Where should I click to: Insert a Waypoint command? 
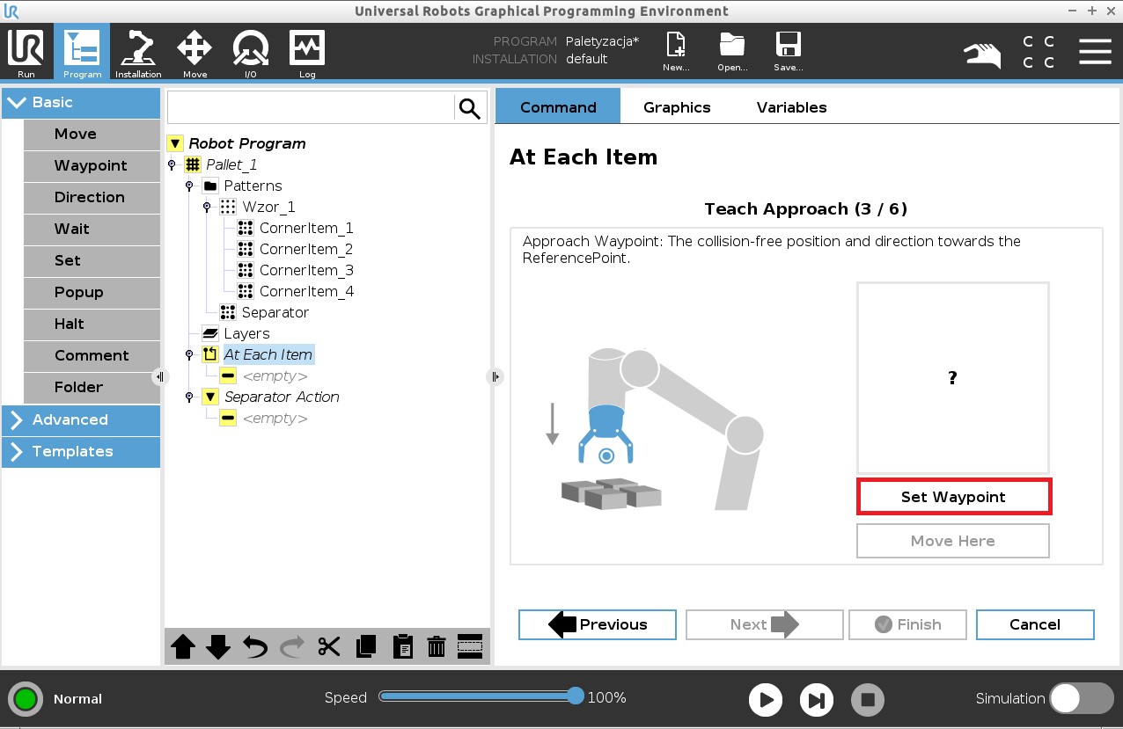click(92, 165)
